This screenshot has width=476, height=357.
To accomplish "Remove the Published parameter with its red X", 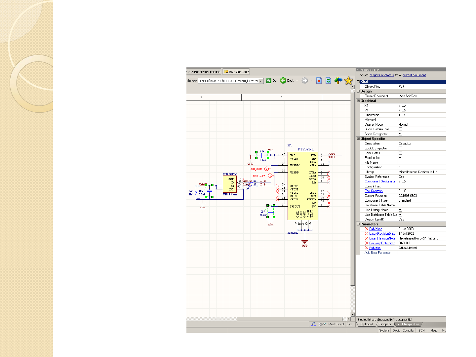I will (x=367, y=229).
